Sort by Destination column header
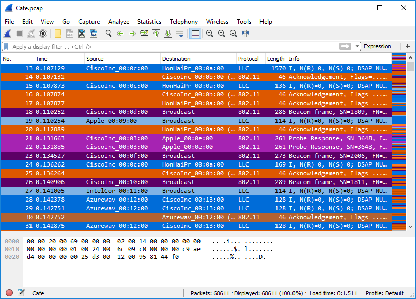416x299 pixels. point(198,59)
